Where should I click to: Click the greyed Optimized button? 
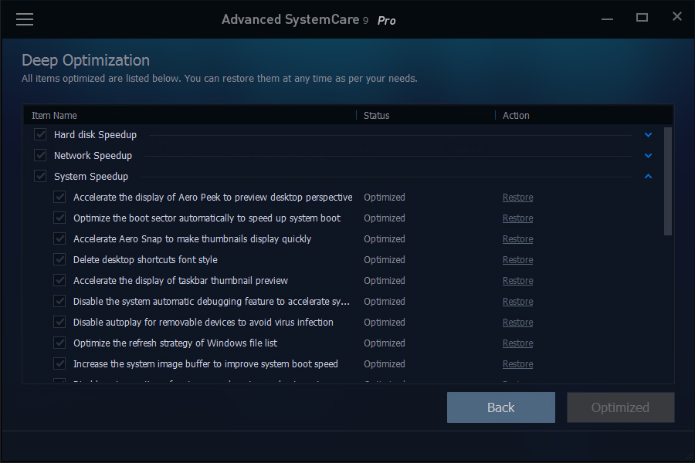coord(621,407)
